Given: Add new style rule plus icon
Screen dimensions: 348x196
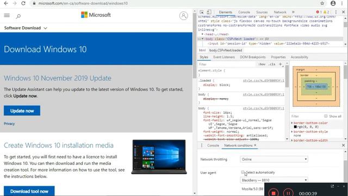Looking at the screenshot, I should pyautogui.click(x=281, y=64).
